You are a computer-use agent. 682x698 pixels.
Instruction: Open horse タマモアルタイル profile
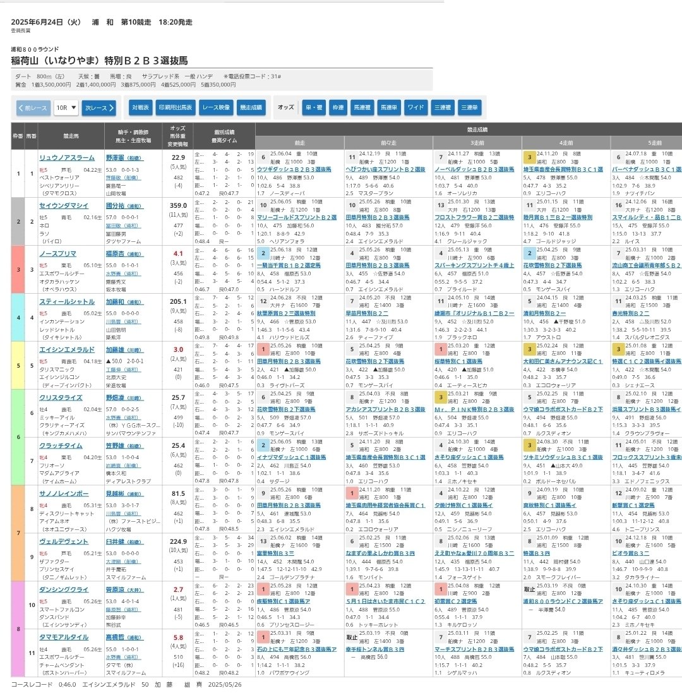(64, 637)
